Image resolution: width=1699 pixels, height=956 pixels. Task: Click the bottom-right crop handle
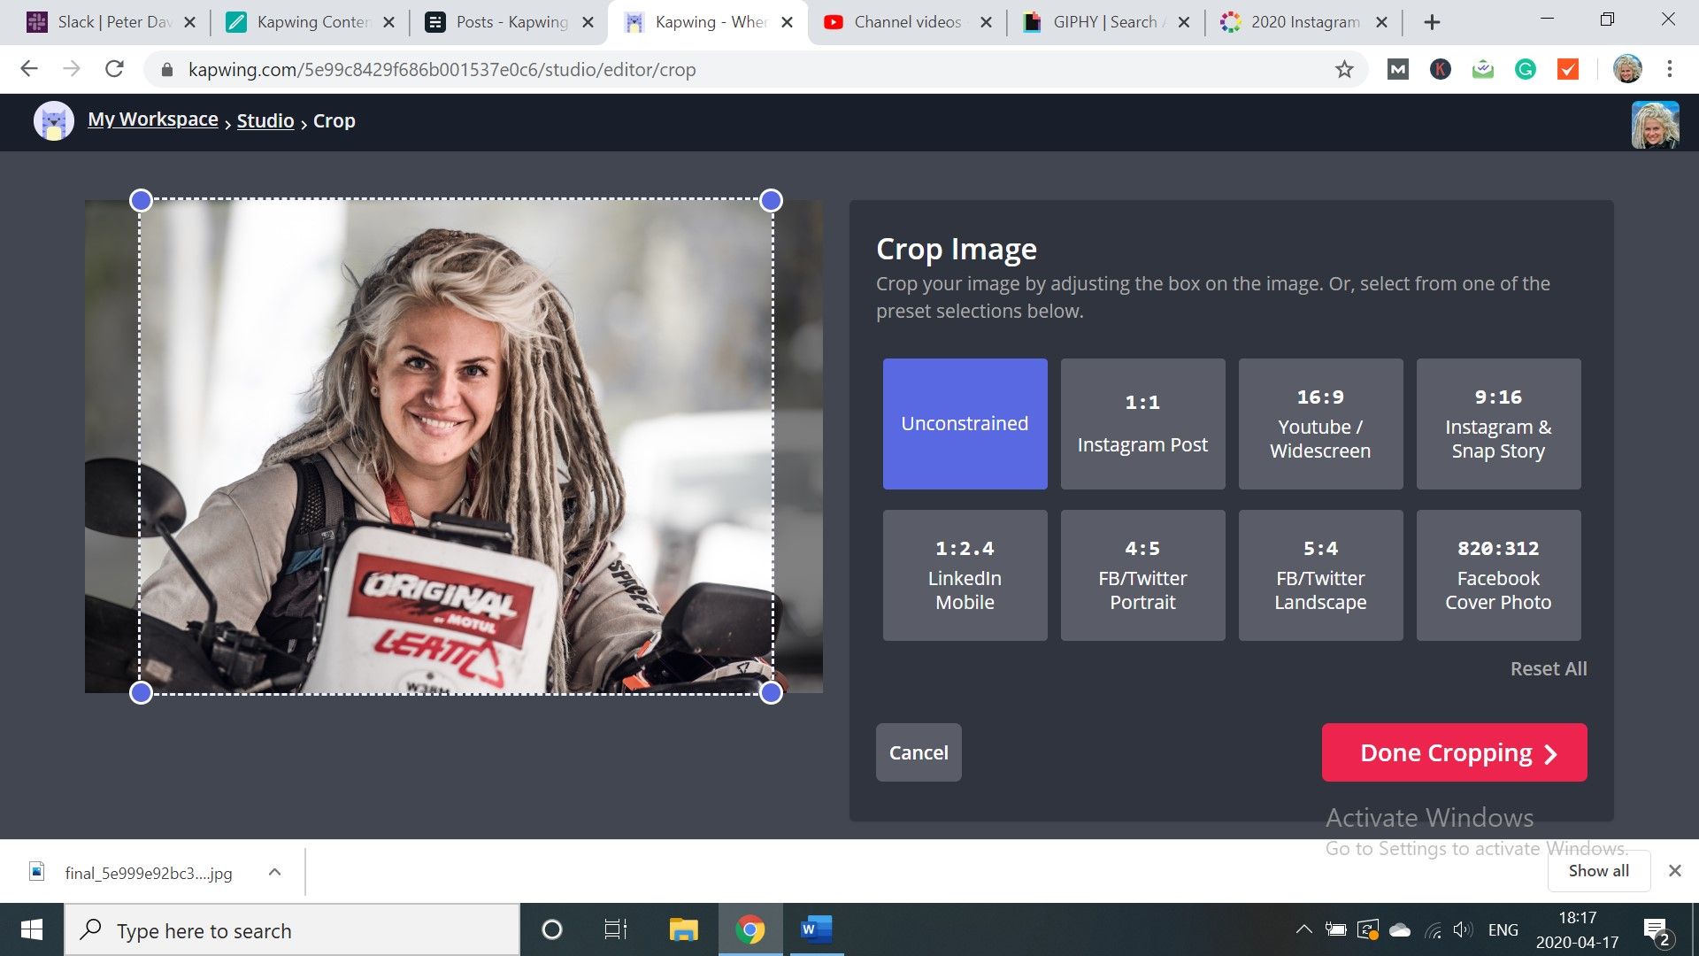(x=771, y=693)
